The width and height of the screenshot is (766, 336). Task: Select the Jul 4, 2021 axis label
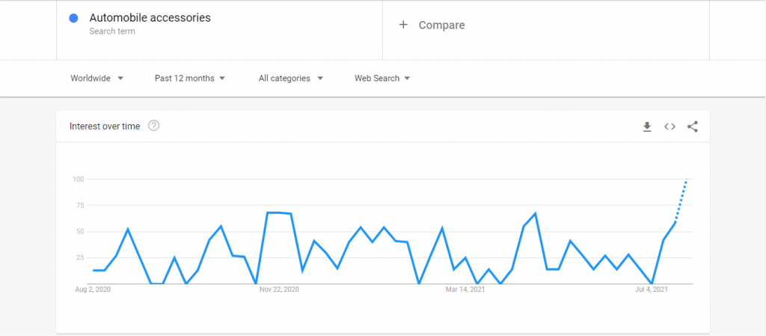[652, 290]
